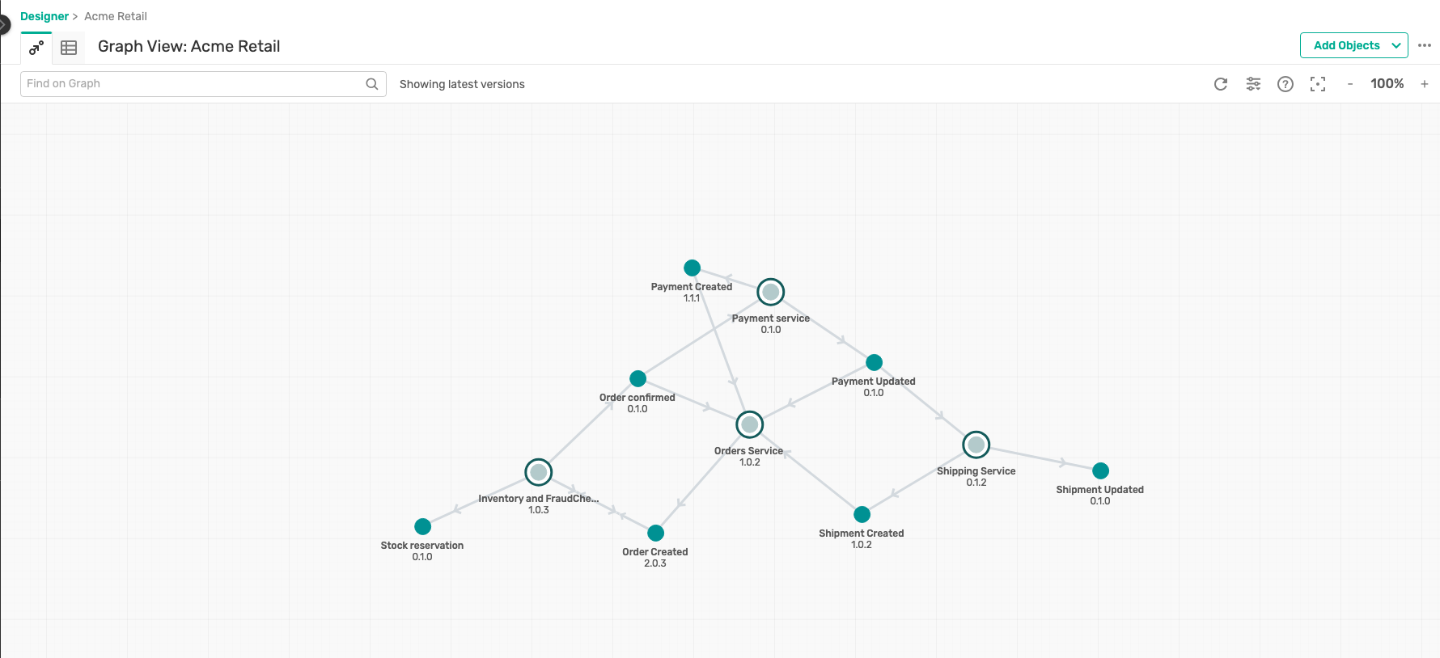Zoom in with the plus button
1440x658 pixels.
pyautogui.click(x=1425, y=84)
